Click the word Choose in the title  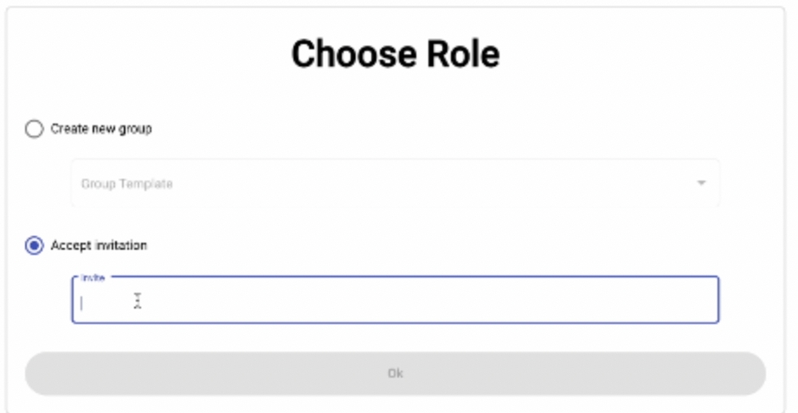coord(344,54)
